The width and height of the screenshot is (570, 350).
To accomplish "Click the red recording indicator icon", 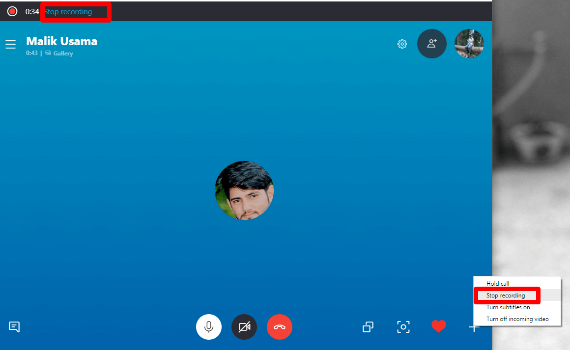I will tap(12, 12).
